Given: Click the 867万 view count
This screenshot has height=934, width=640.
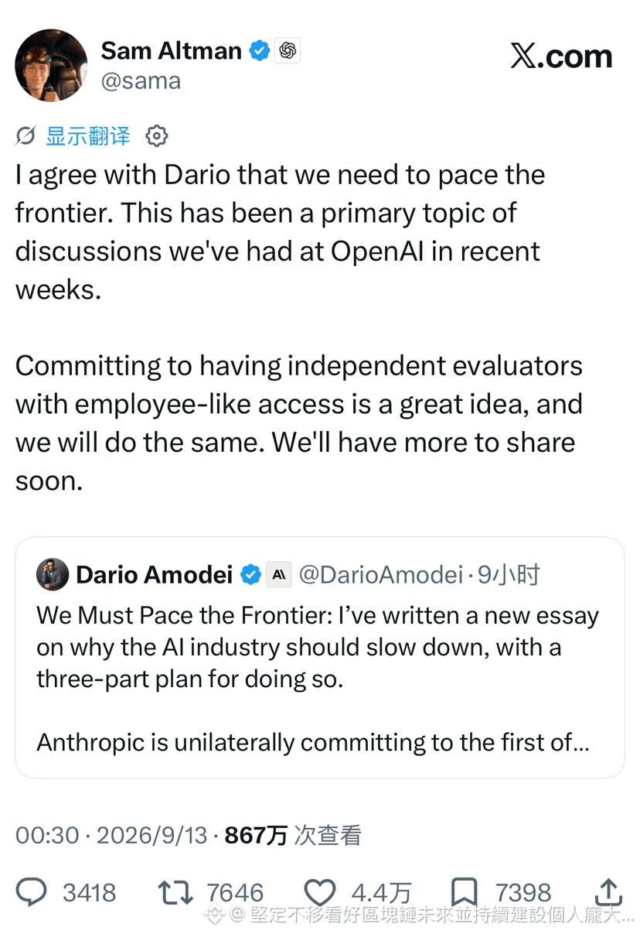Looking at the screenshot, I should [x=256, y=835].
